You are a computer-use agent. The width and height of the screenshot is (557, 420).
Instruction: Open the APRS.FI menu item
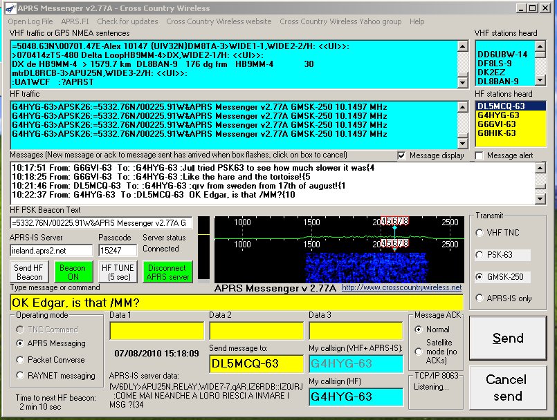[75, 21]
